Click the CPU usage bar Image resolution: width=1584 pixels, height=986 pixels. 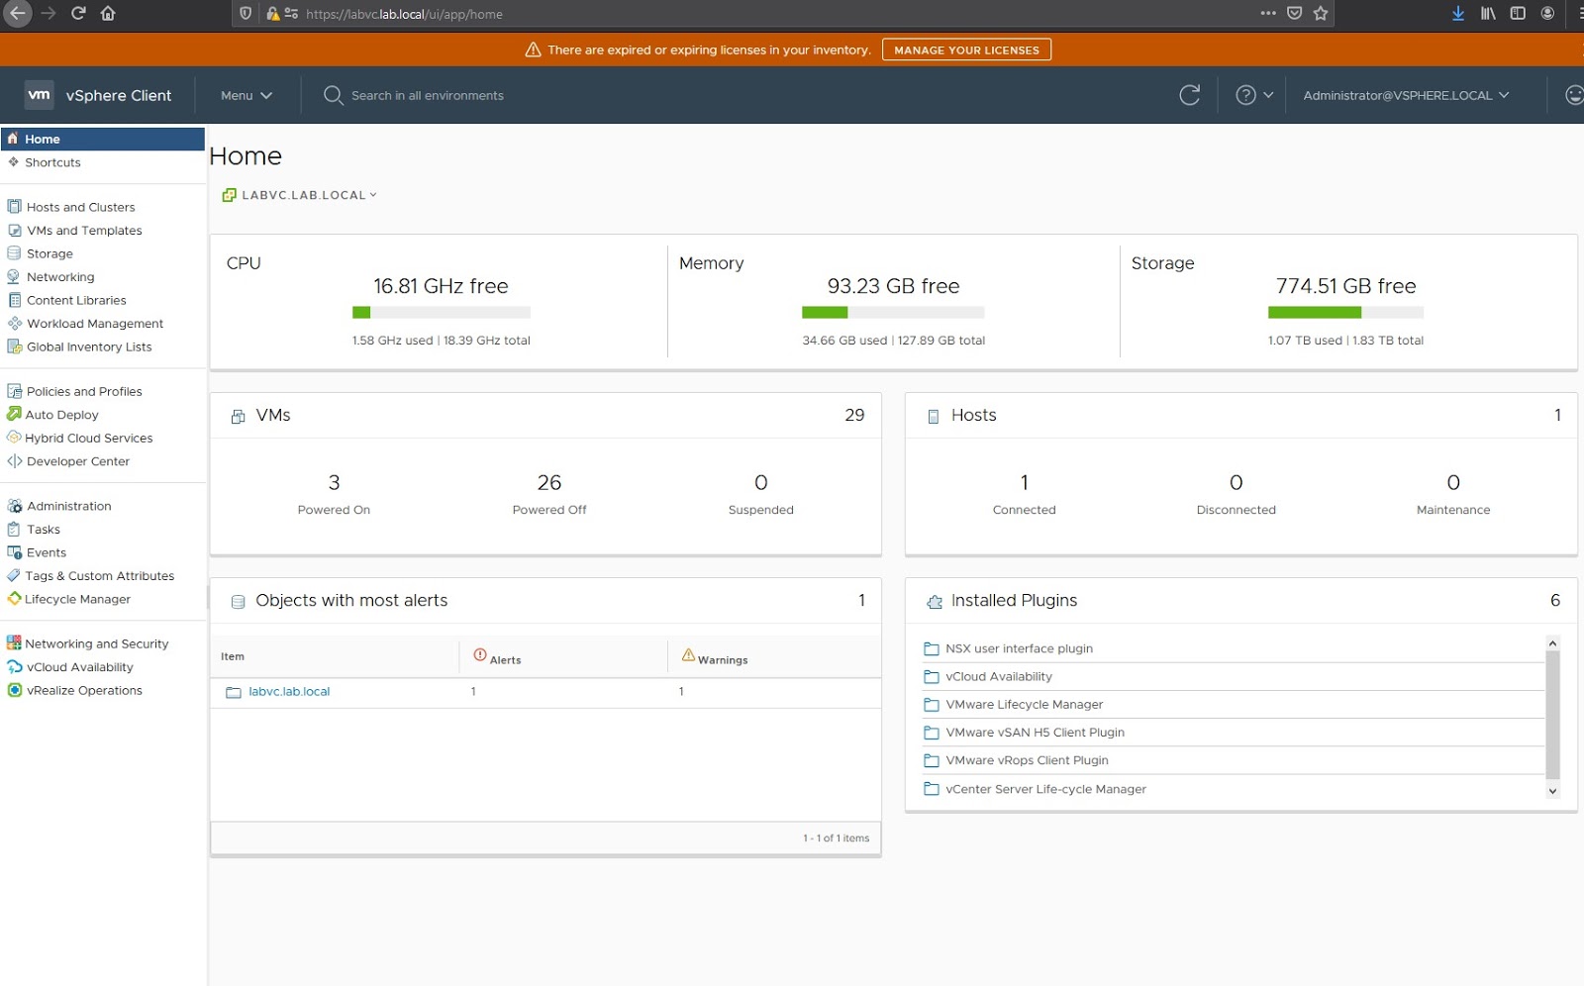pyautogui.click(x=442, y=313)
